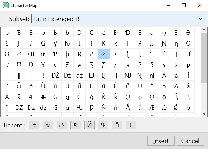Insert recent character Ψ
208x149 pixels.
[103, 125]
